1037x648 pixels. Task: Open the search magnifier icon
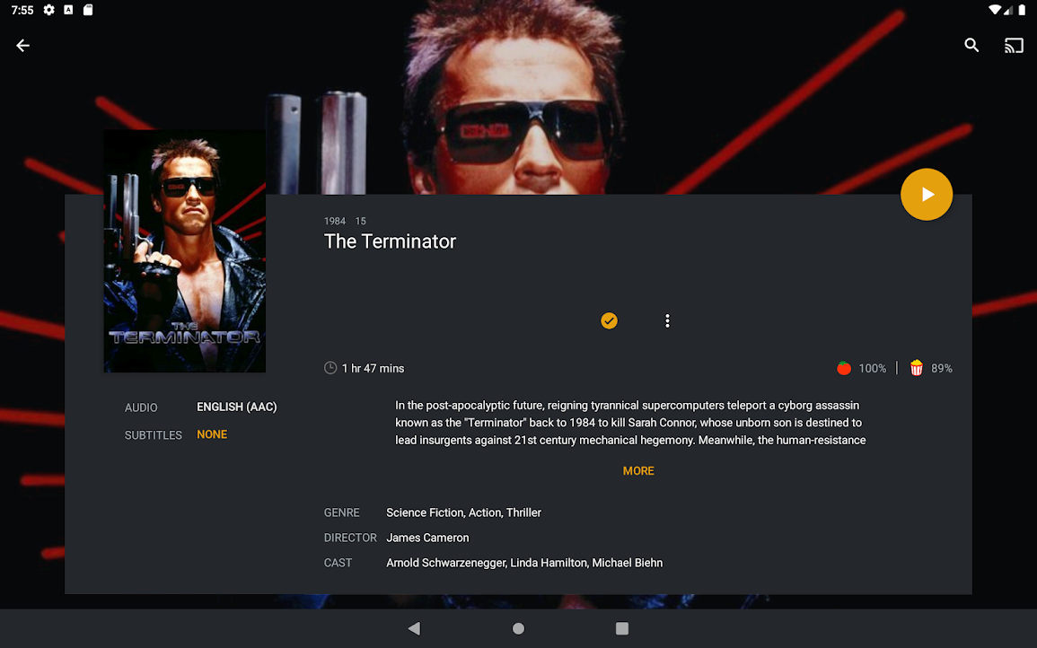pyautogui.click(x=971, y=45)
